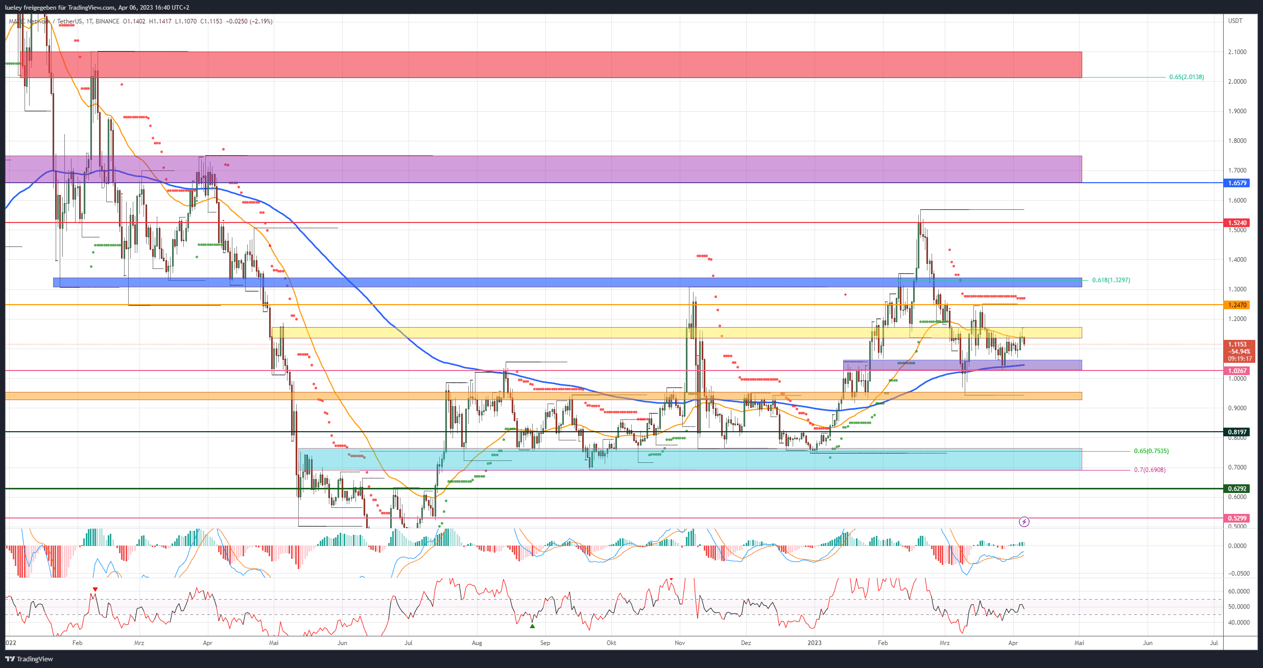Click the Fibonacci label 0.65(0.7535)

point(1151,451)
